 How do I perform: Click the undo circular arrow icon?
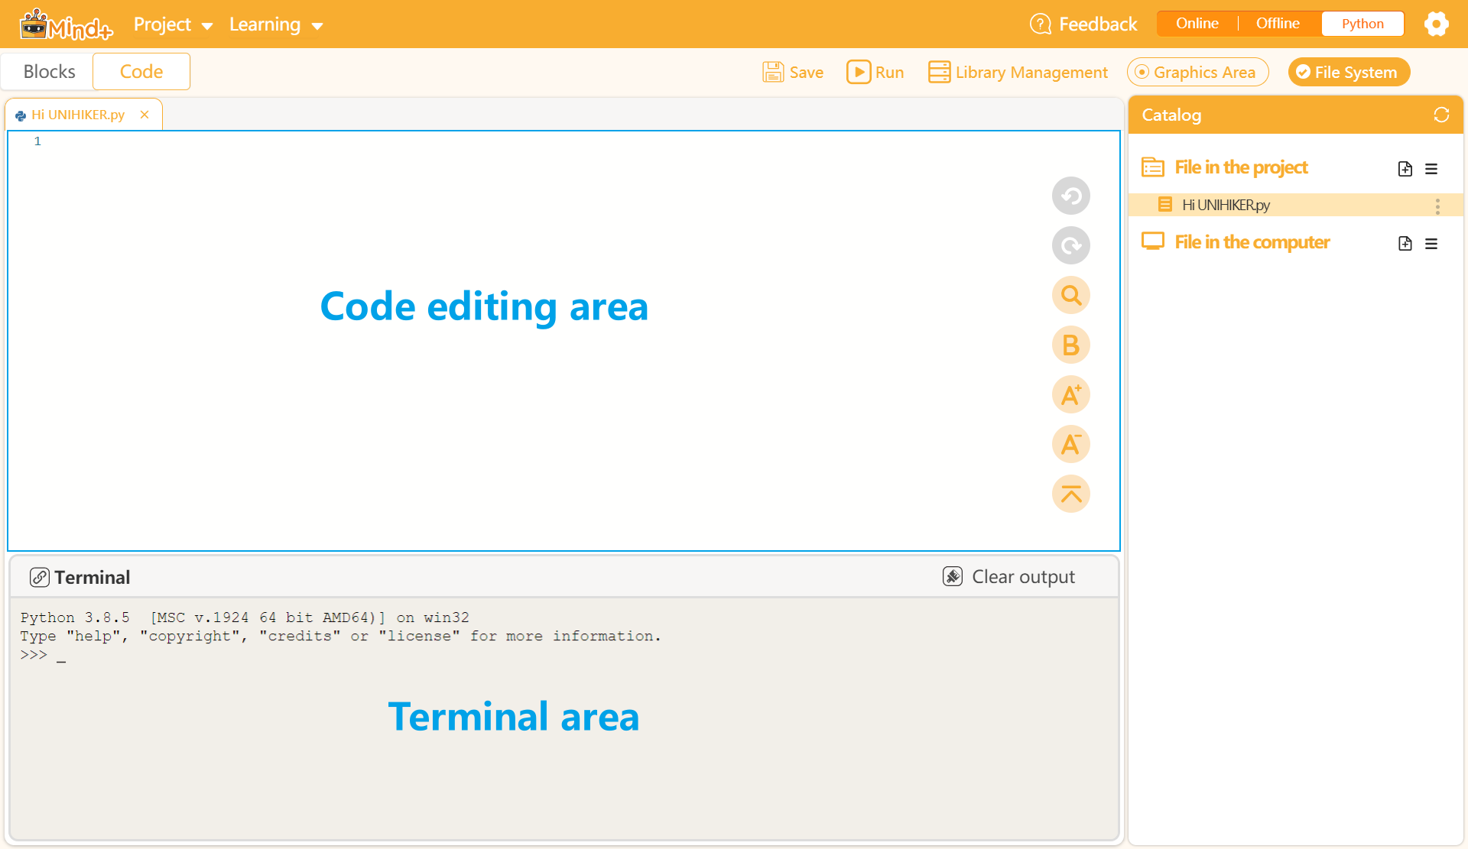click(x=1070, y=196)
